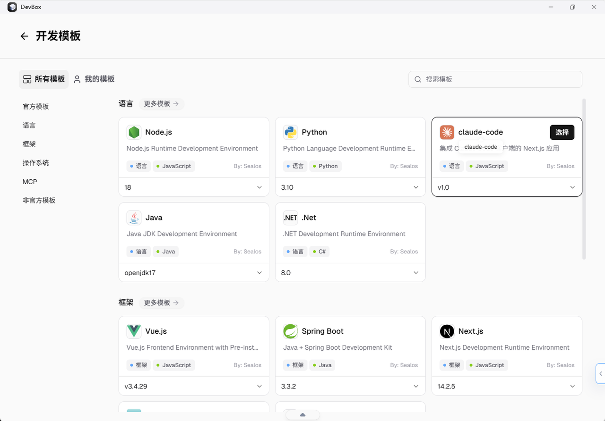The image size is (605, 421).
Task: Click the 搜索模板 search field
Action: coord(495,79)
